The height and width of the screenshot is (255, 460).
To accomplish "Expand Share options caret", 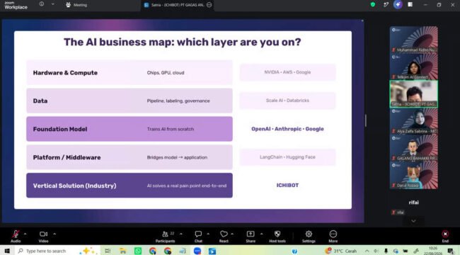I will [261, 234].
